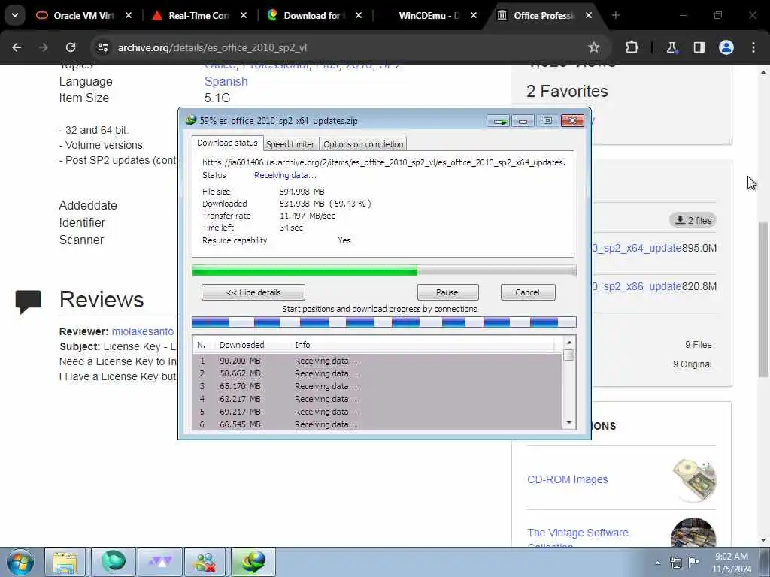This screenshot has height=577, width=770.
Task: Click the page vertical scrollbar thumb
Action: coord(764,299)
